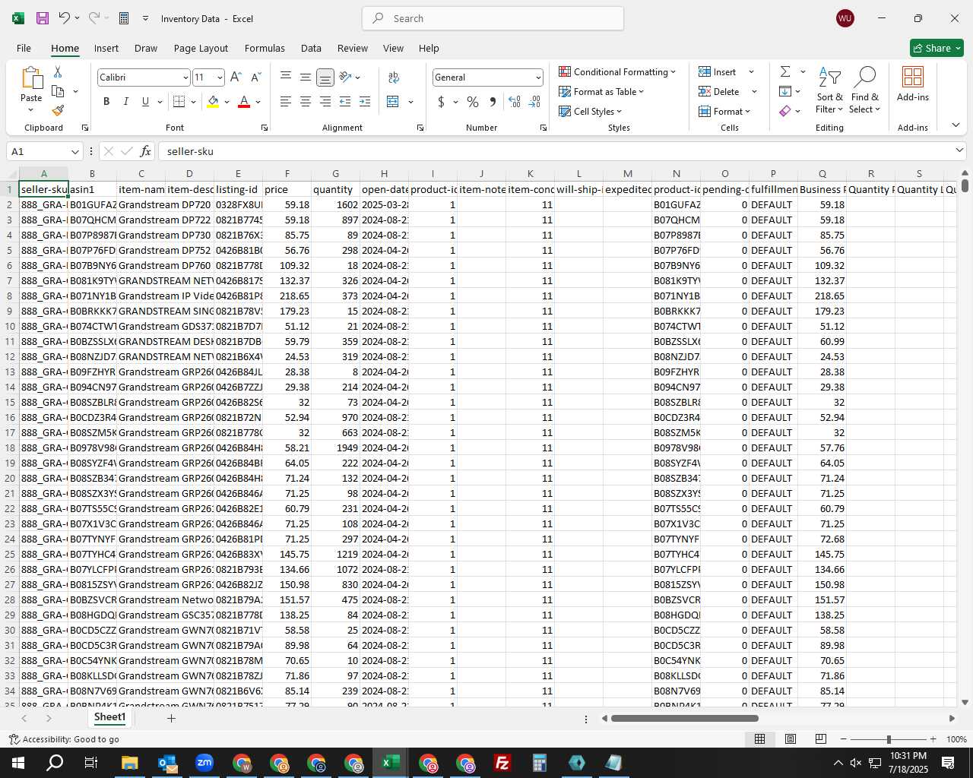Screen dimensions: 973x778
Task: Click the Clear eraser icon
Action: coord(785,111)
